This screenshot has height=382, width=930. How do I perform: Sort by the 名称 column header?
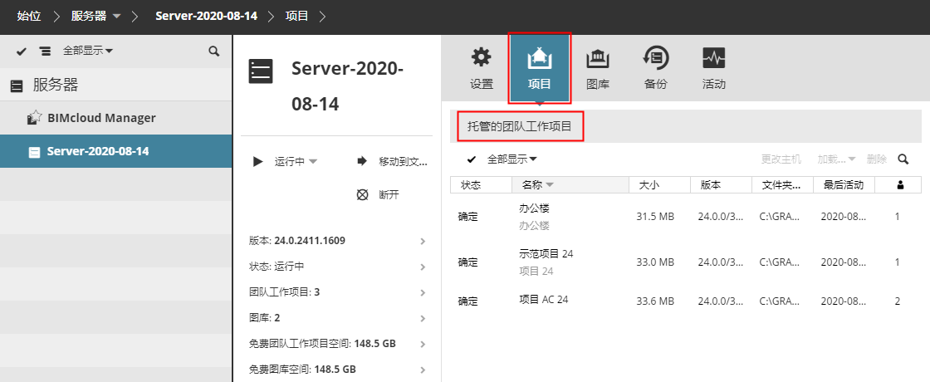pos(570,185)
